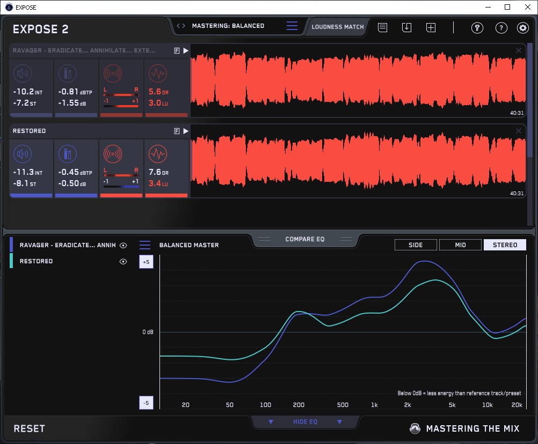Click the MASTERING: BALANCED preset name

228,26
